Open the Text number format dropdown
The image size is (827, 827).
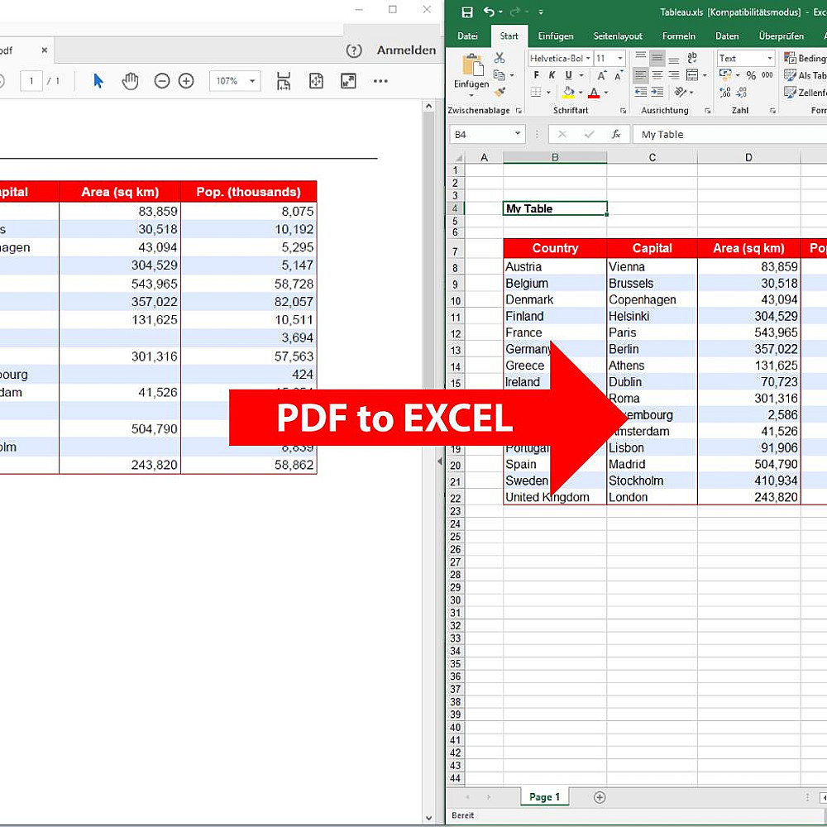pos(769,59)
